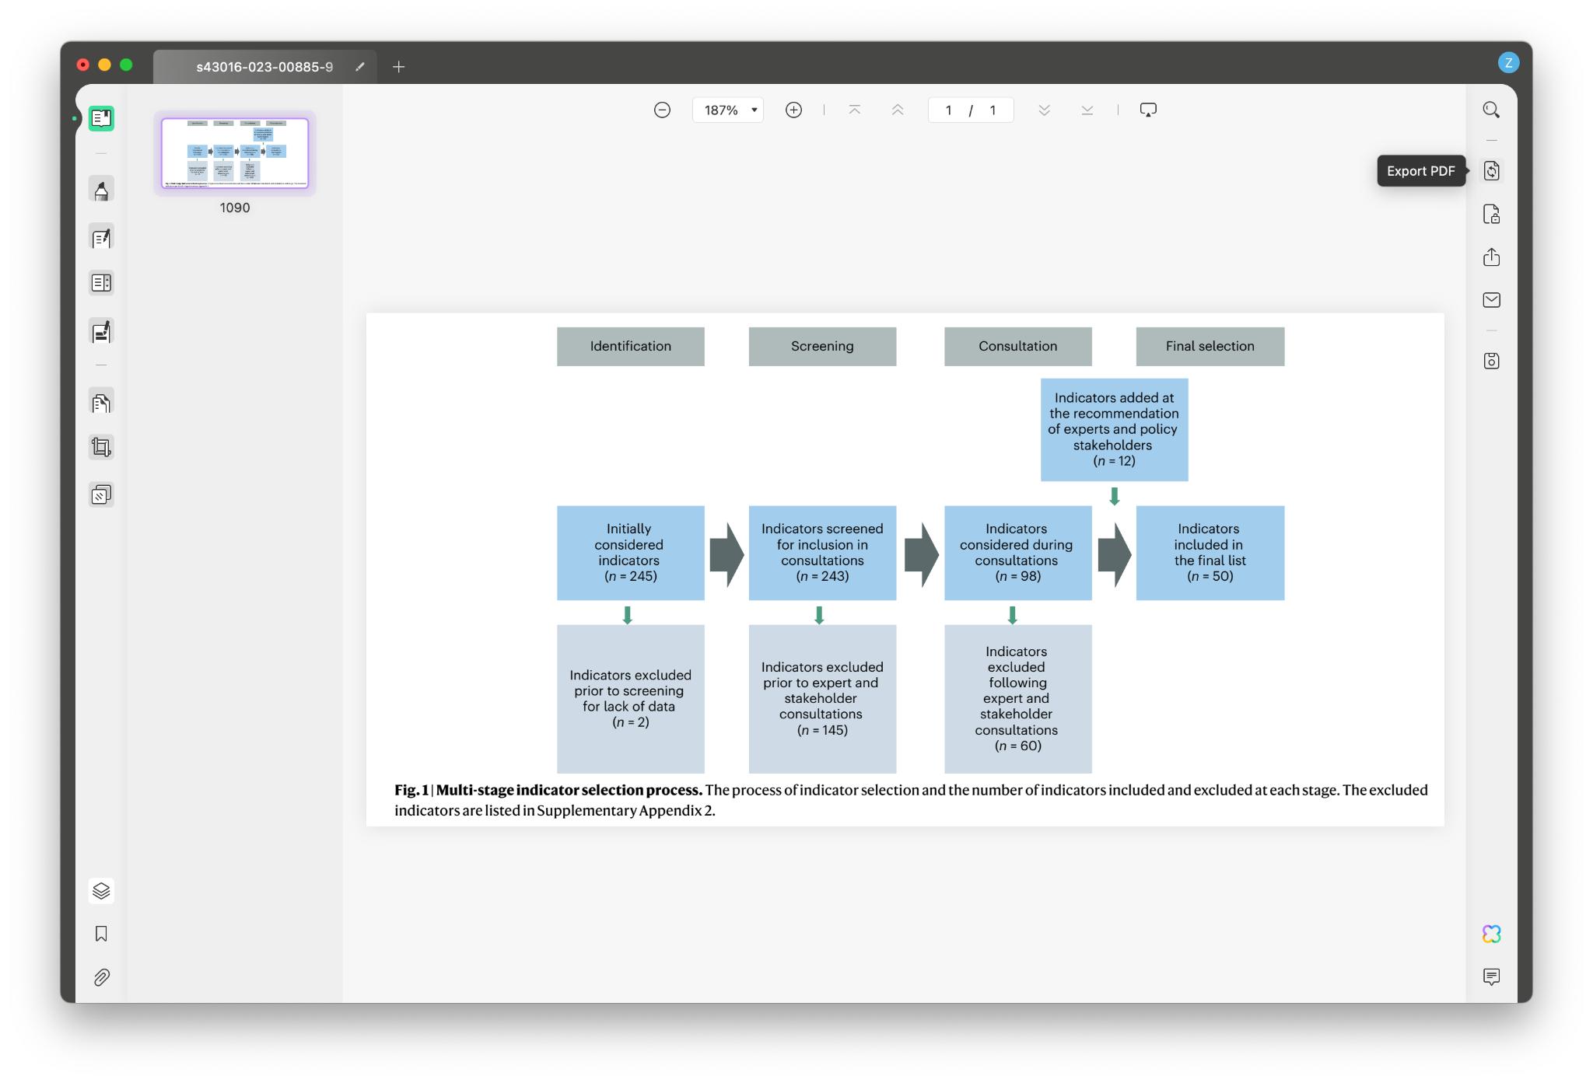This screenshot has width=1593, height=1083.
Task: Select the highlighter annotation tool
Action: tap(100, 188)
